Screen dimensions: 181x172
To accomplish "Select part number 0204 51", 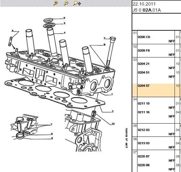I will pyautogui.click(x=144, y=73).
